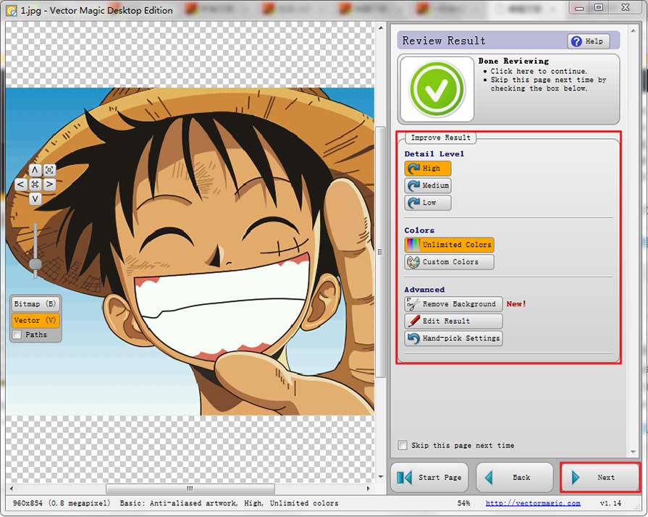Open the vectormagic.com link
Screen dimensions: 648x517
pyautogui.click(x=532, y=503)
